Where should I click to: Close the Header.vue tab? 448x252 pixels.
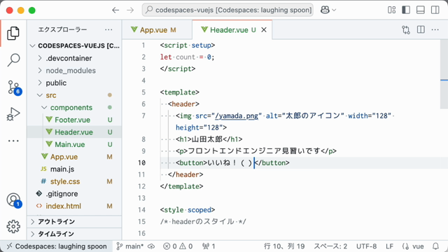point(264,29)
